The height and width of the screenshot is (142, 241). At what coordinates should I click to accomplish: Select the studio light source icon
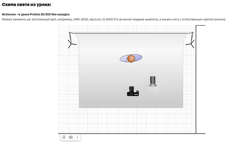153,81
